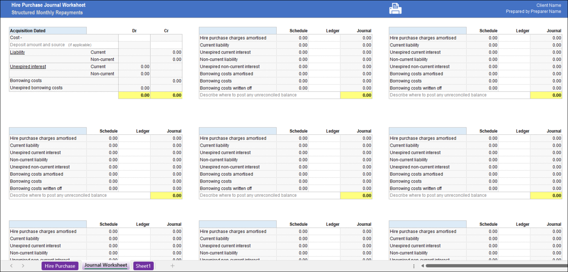The height and width of the screenshot is (272, 568).
Task: Click the scrollbar left arrow icon
Action: pyautogui.click(x=422, y=266)
